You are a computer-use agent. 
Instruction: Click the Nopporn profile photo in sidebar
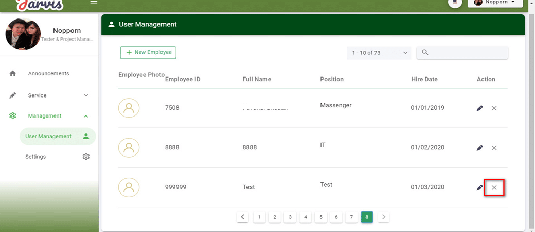pos(23,34)
